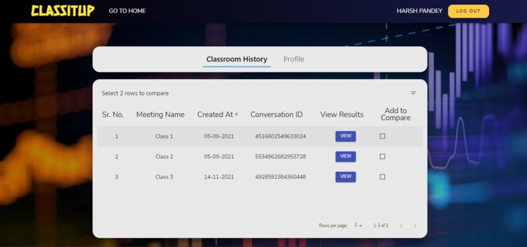Click the Select 2 rows to compare text
527x247 pixels.
[135, 93]
